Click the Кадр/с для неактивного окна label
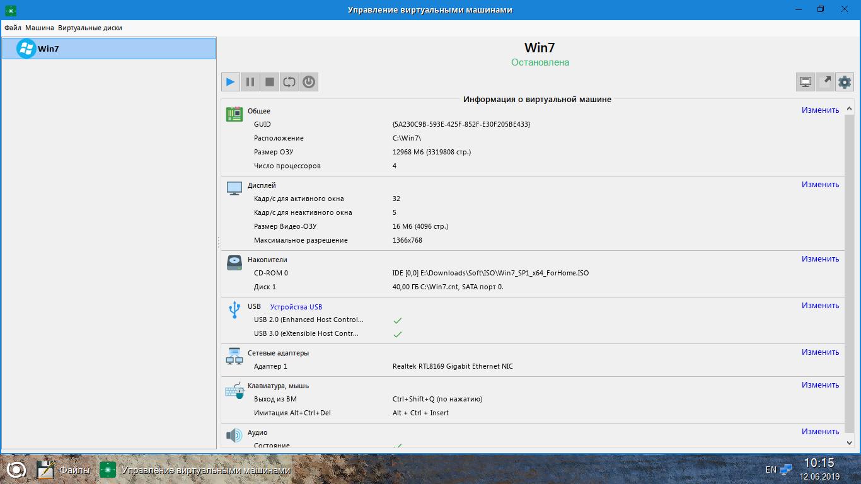 point(303,213)
